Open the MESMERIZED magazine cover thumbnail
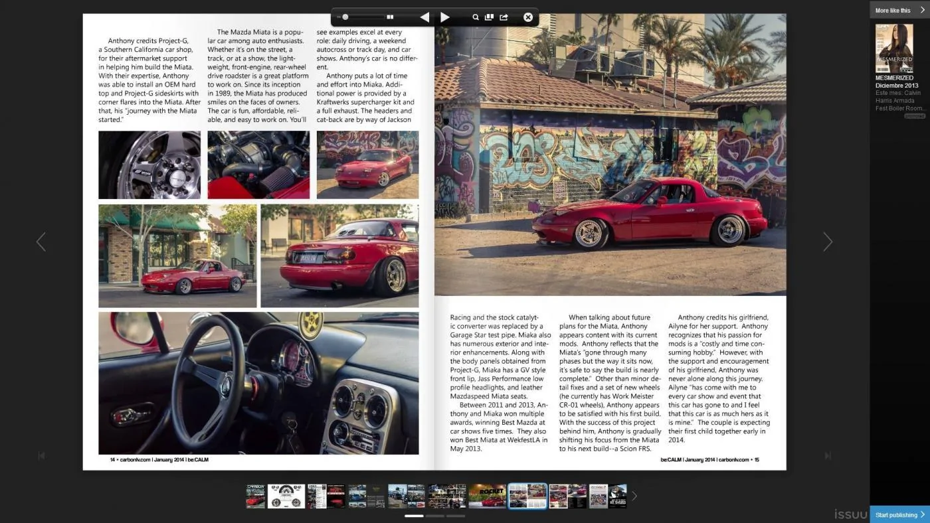Viewport: 930px width, 523px height. click(894, 48)
